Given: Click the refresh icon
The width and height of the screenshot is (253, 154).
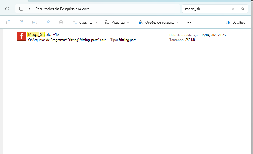Looking at the screenshot, I should tap(7, 9).
